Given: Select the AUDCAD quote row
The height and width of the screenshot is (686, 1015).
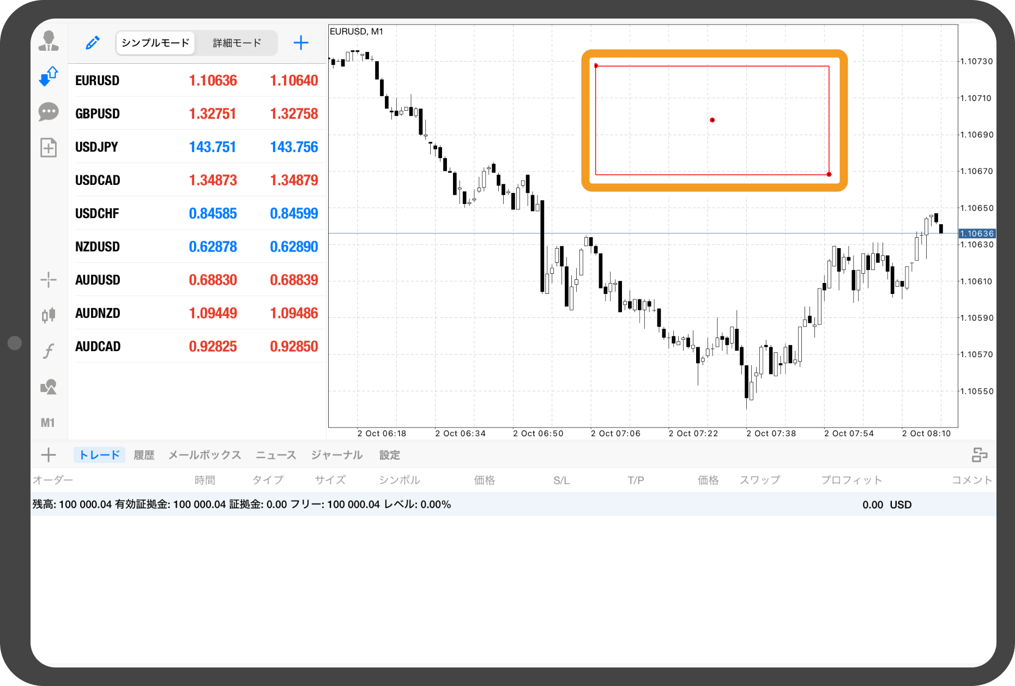Looking at the screenshot, I should [x=197, y=346].
